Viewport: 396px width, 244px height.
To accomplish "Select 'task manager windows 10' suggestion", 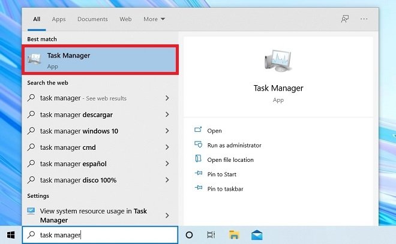I will coord(100,131).
